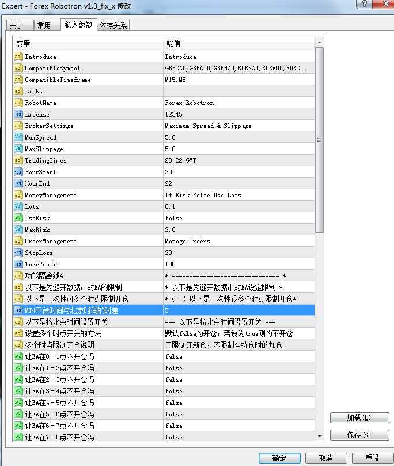394x466 pixels.
Task: Toggle value for 让EA在3-4点不开仓吗
Action: [x=239, y=391]
